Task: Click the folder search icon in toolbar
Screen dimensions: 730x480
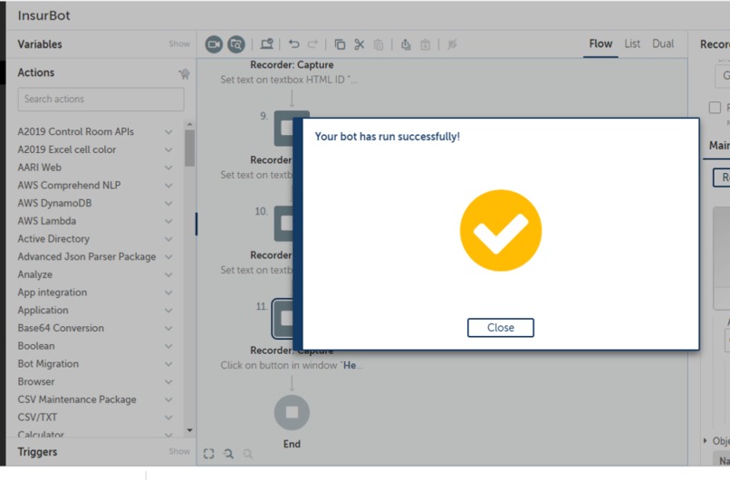Action: 236,44
